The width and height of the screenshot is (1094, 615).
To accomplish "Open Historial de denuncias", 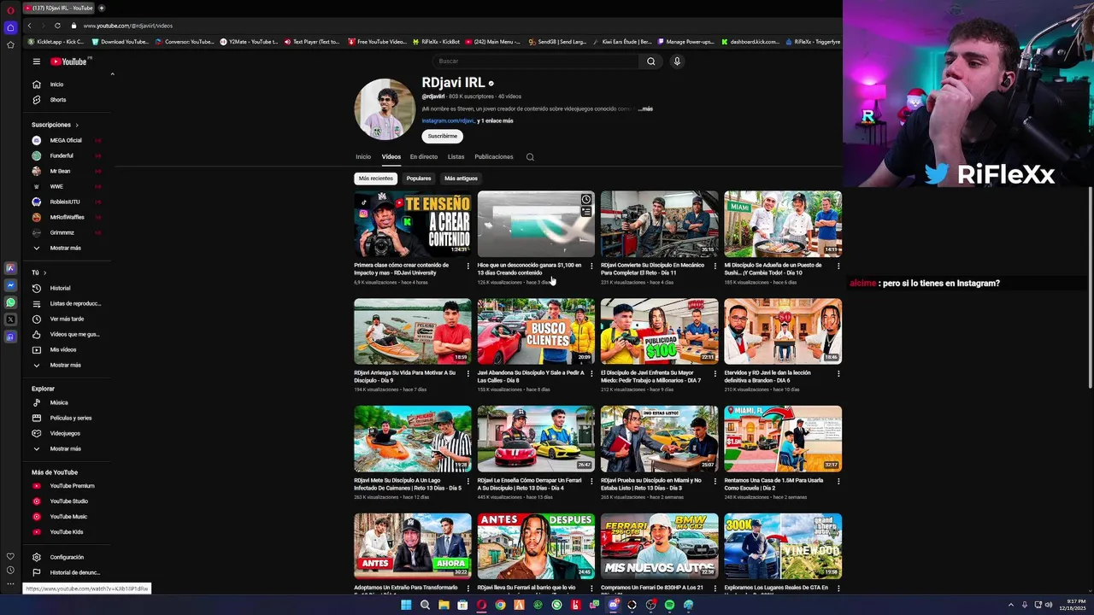I will coord(74,573).
